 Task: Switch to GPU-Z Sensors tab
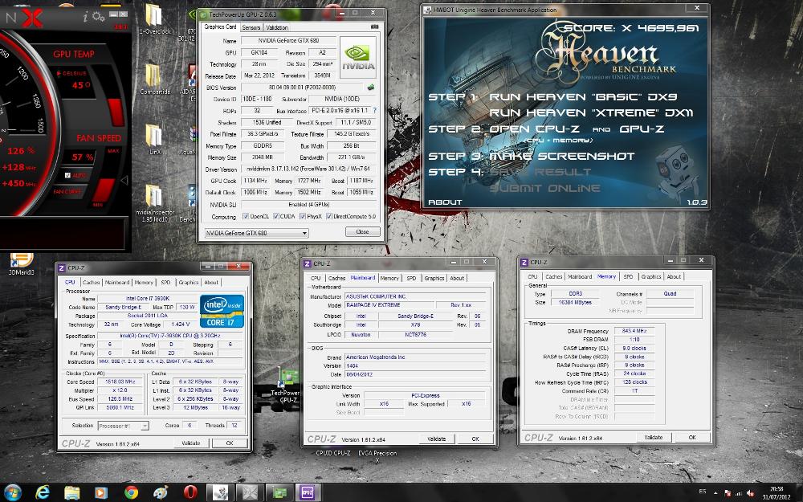(x=251, y=27)
